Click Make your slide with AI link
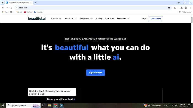This screenshot has width=193, height=108. pyautogui.click(x=61, y=99)
